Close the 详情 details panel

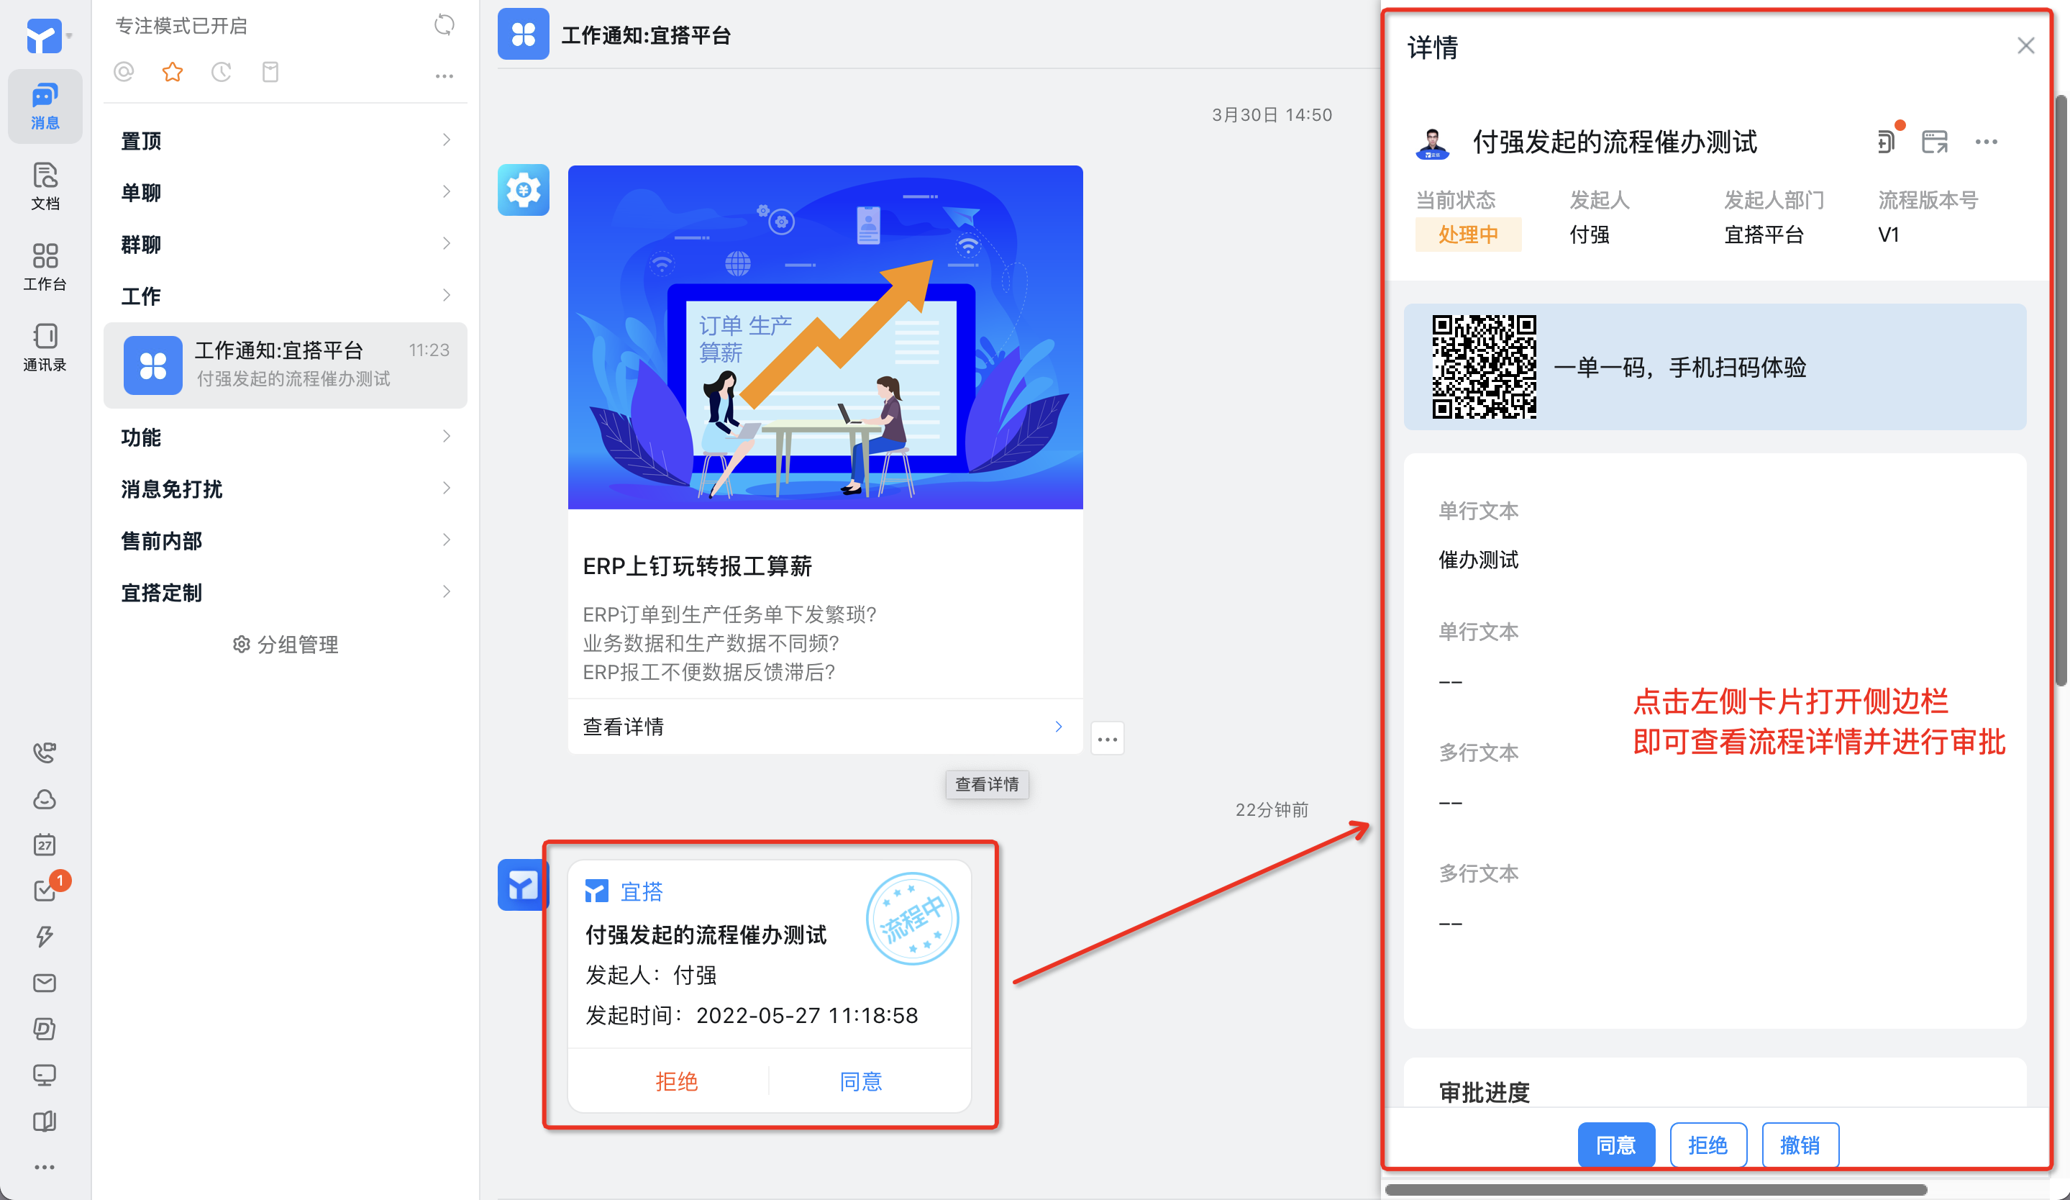pyautogui.click(x=2025, y=46)
